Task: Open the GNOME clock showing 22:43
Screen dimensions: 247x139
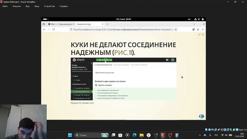Action: pos(123,19)
